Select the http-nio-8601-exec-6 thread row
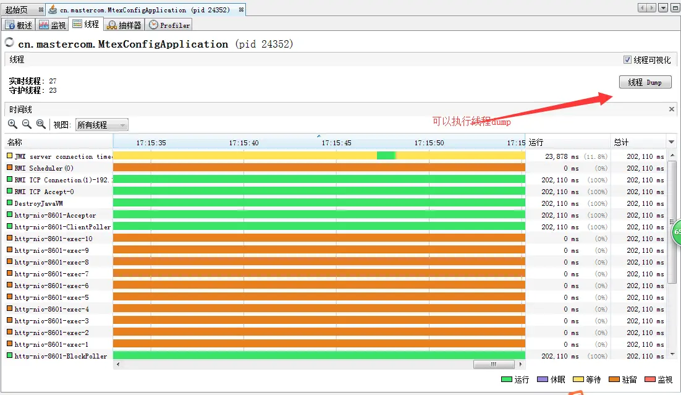The height and width of the screenshot is (395, 681). [336, 285]
